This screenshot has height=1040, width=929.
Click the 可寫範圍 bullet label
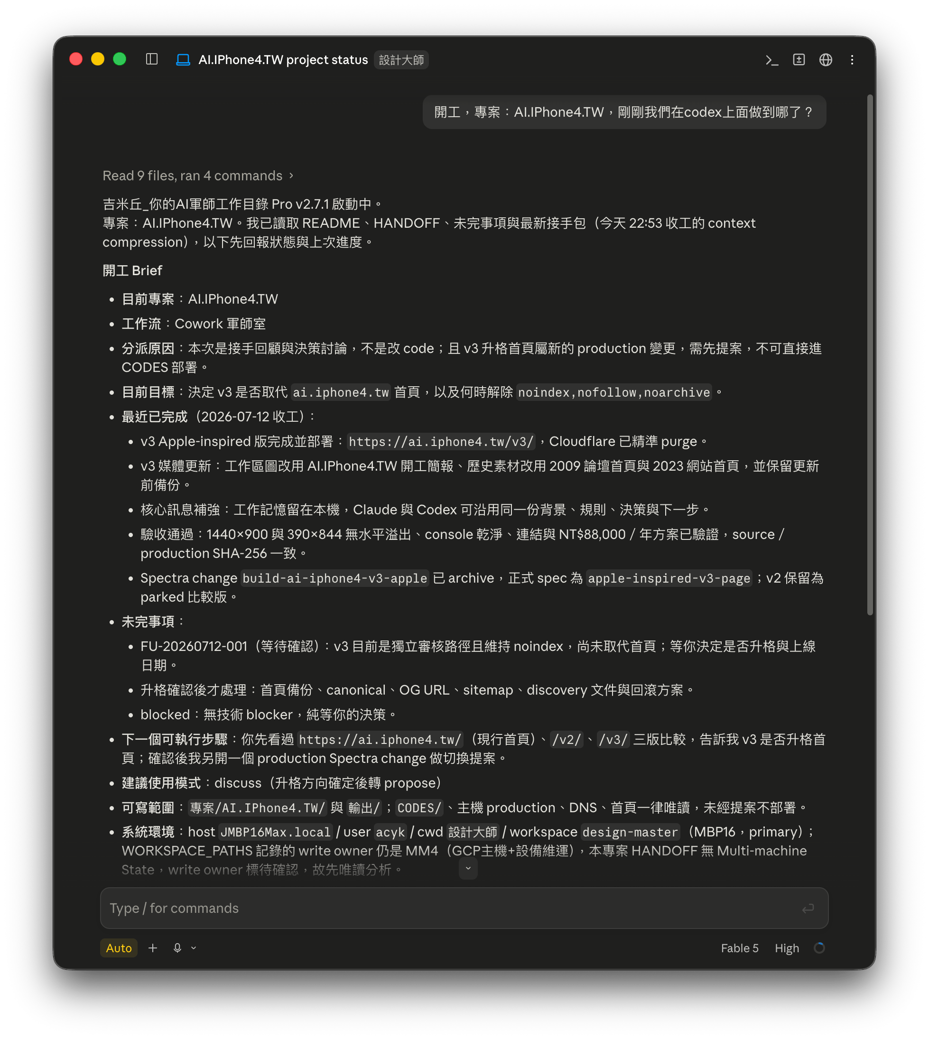(148, 808)
